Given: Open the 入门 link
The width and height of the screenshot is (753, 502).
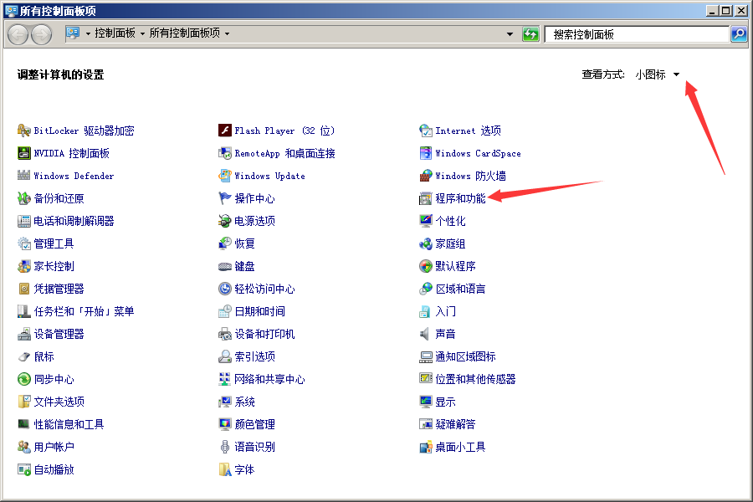Looking at the screenshot, I should (445, 311).
